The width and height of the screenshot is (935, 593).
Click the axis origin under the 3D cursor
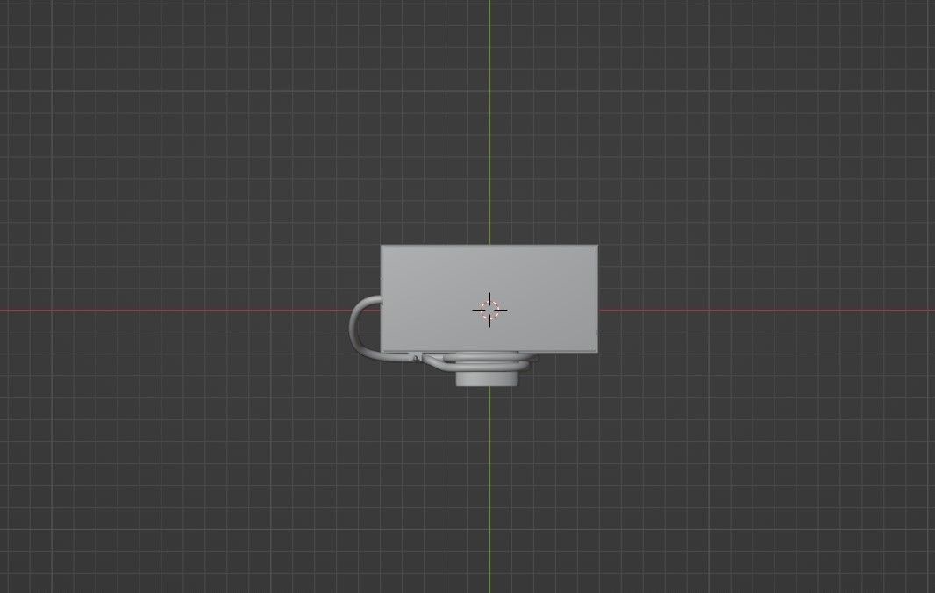(x=489, y=309)
